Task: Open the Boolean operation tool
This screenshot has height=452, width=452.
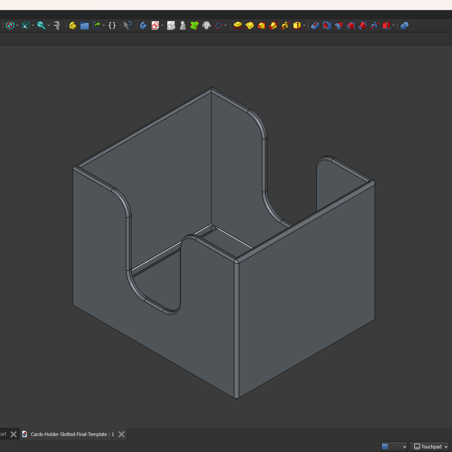Action: pos(404,26)
